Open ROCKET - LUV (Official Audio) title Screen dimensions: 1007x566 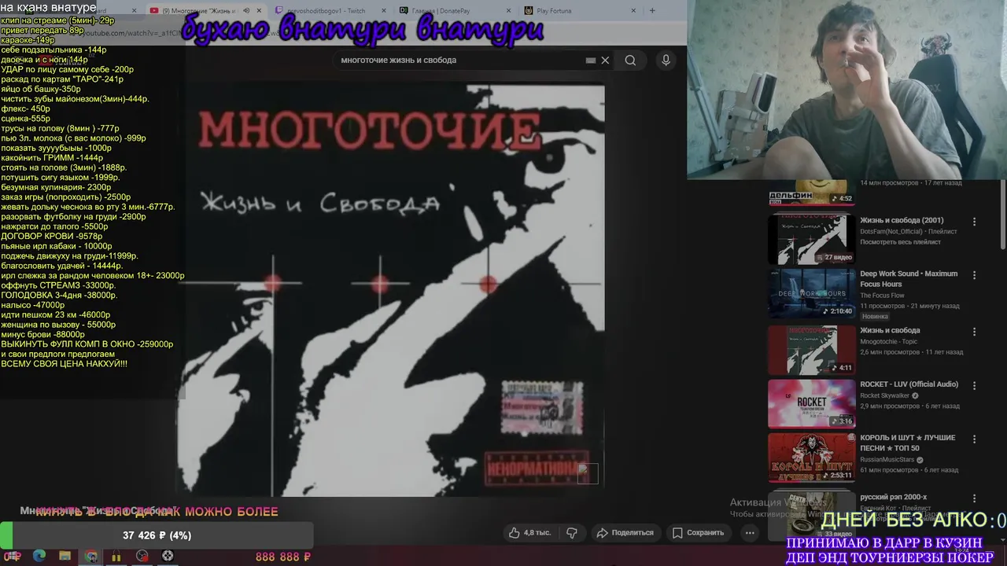pyautogui.click(x=909, y=384)
